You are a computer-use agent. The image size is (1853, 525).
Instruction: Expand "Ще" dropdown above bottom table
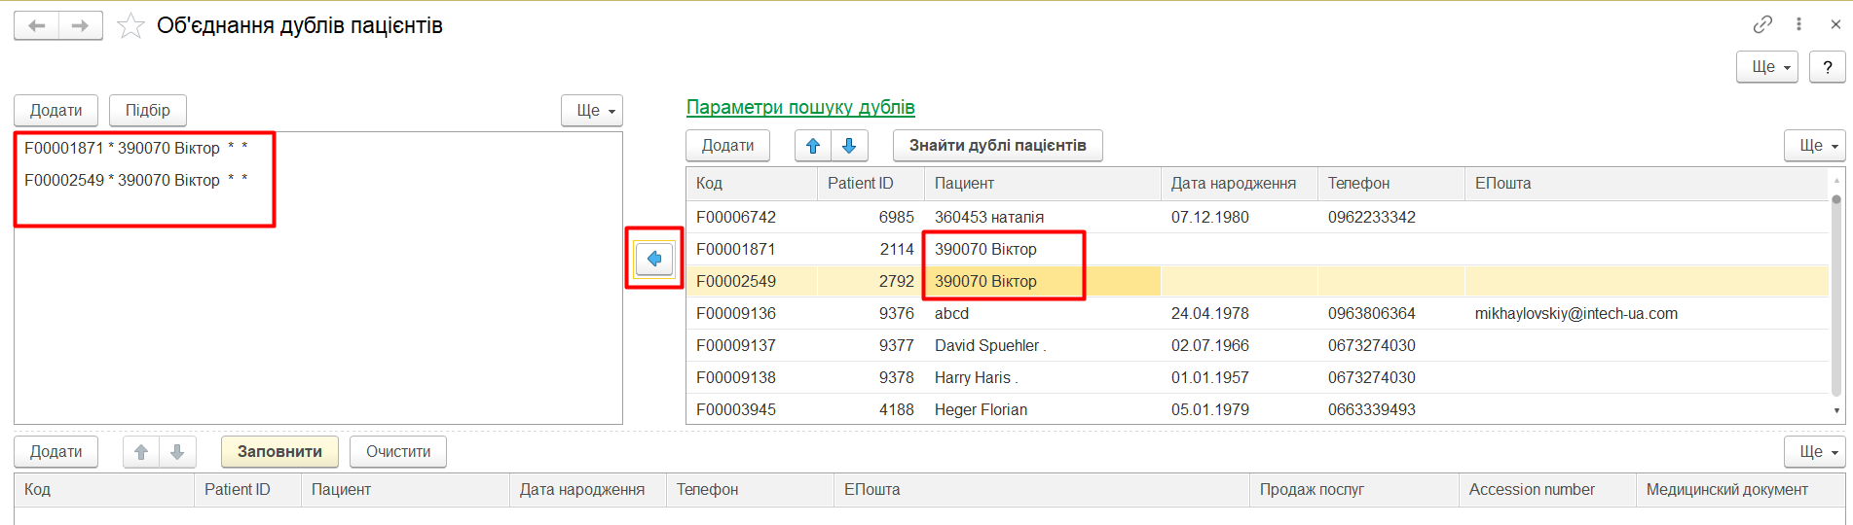click(1815, 452)
